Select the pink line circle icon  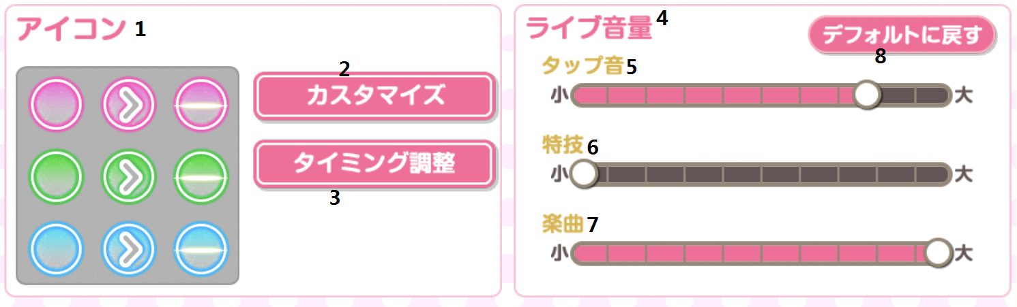tap(201, 106)
